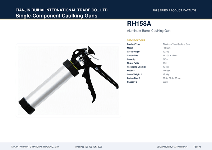Click the 'Carton Size' label

click(132, 55)
